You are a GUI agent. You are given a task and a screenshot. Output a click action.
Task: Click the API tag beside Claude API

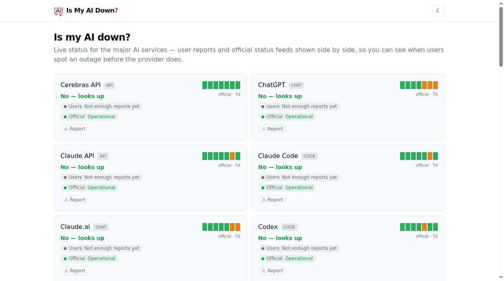(103, 156)
